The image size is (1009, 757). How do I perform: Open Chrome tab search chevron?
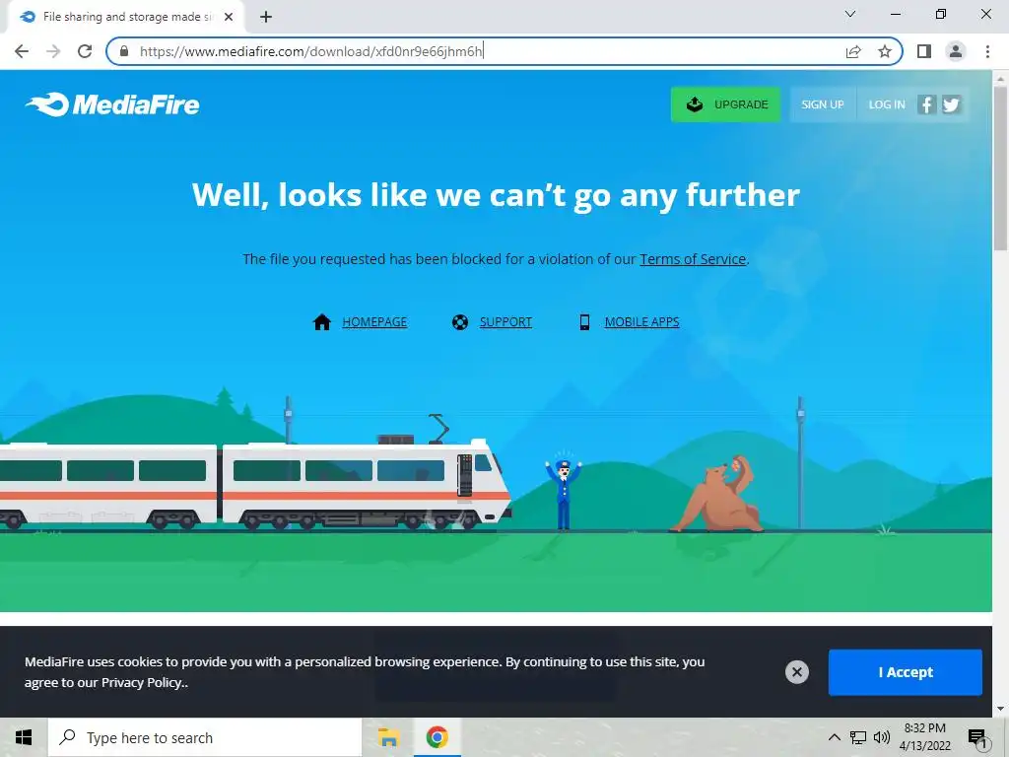[850, 14]
